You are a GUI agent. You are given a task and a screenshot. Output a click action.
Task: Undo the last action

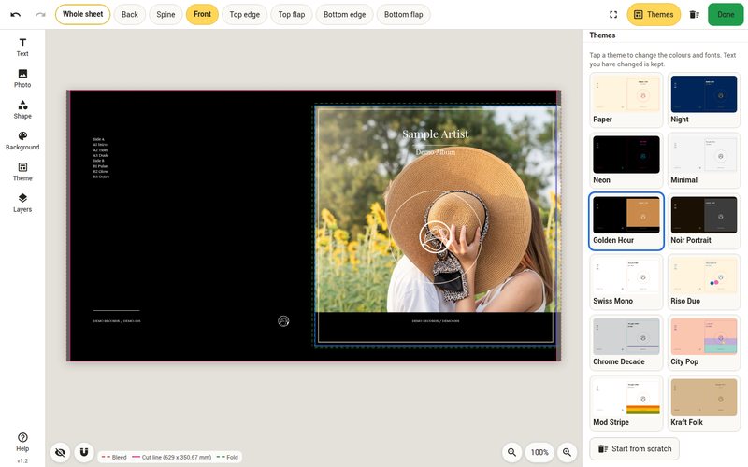click(x=15, y=14)
